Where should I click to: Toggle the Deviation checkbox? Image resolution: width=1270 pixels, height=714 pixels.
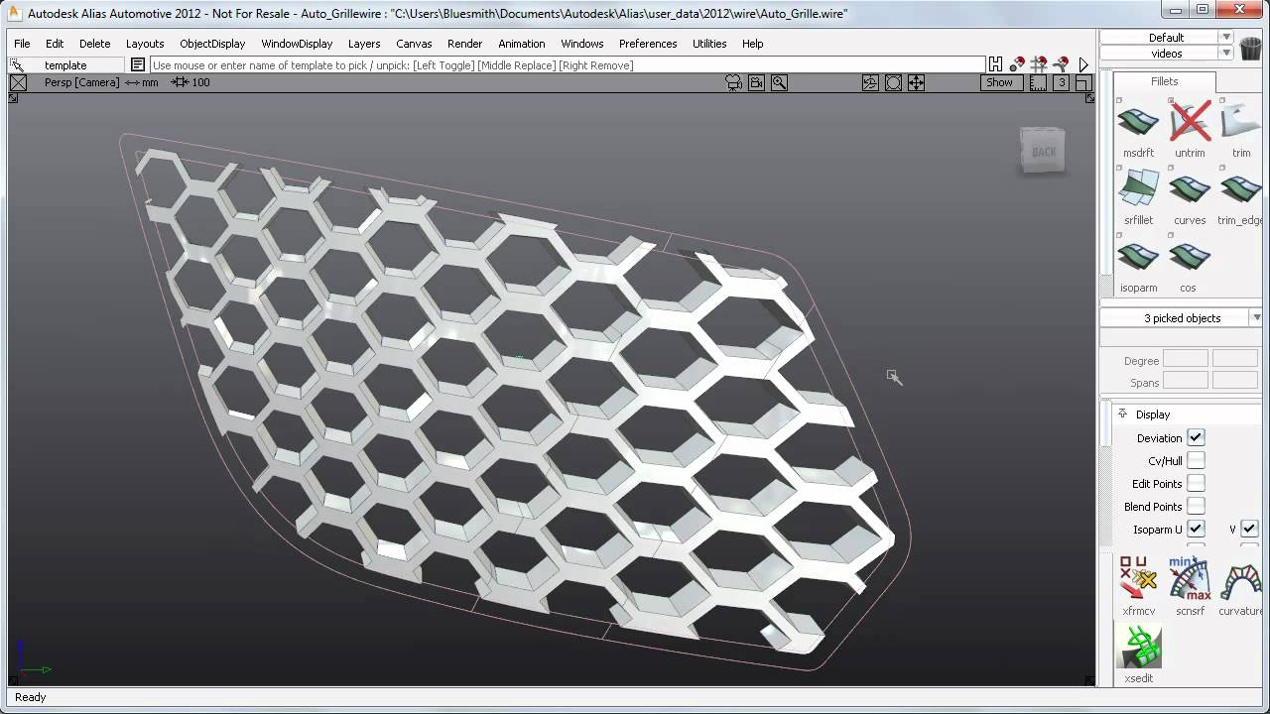tap(1196, 437)
